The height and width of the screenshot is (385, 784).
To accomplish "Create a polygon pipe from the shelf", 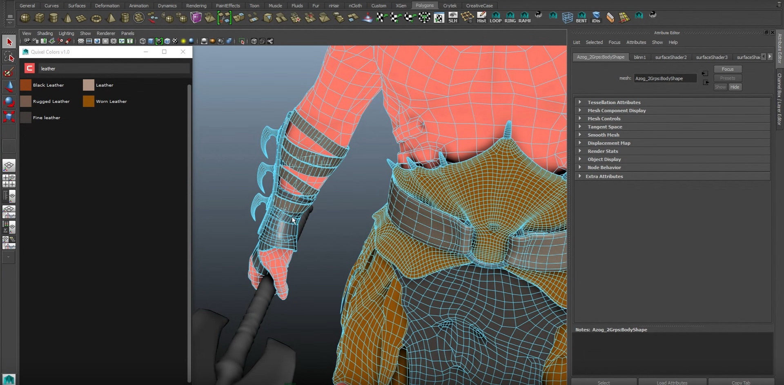I will pyautogui.click(x=125, y=18).
